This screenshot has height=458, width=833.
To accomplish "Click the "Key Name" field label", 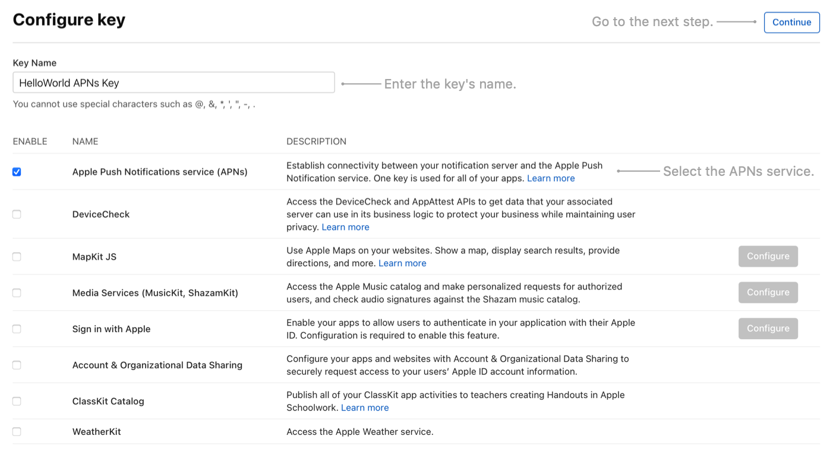I will click(34, 63).
